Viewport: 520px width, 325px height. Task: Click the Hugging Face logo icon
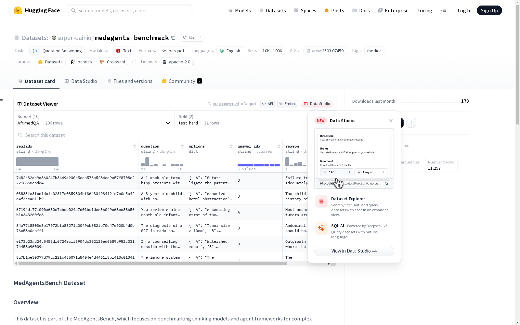(18, 10)
